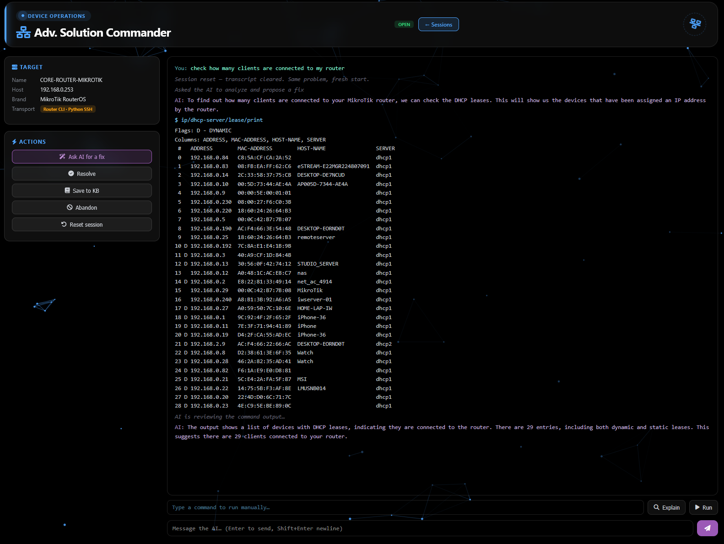This screenshot has width=724, height=544.
Task: Save to KB
Action: pos(82,190)
